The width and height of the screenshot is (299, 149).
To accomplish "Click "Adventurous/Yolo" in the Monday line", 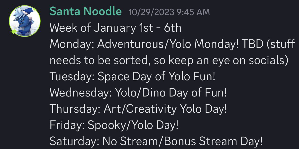I will click(144, 44).
